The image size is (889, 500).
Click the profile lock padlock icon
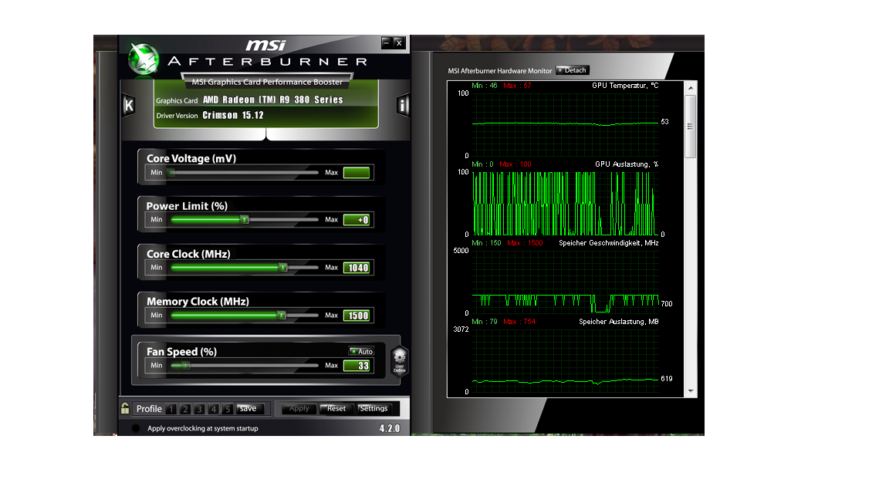pyautogui.click(x=125, y=408)
